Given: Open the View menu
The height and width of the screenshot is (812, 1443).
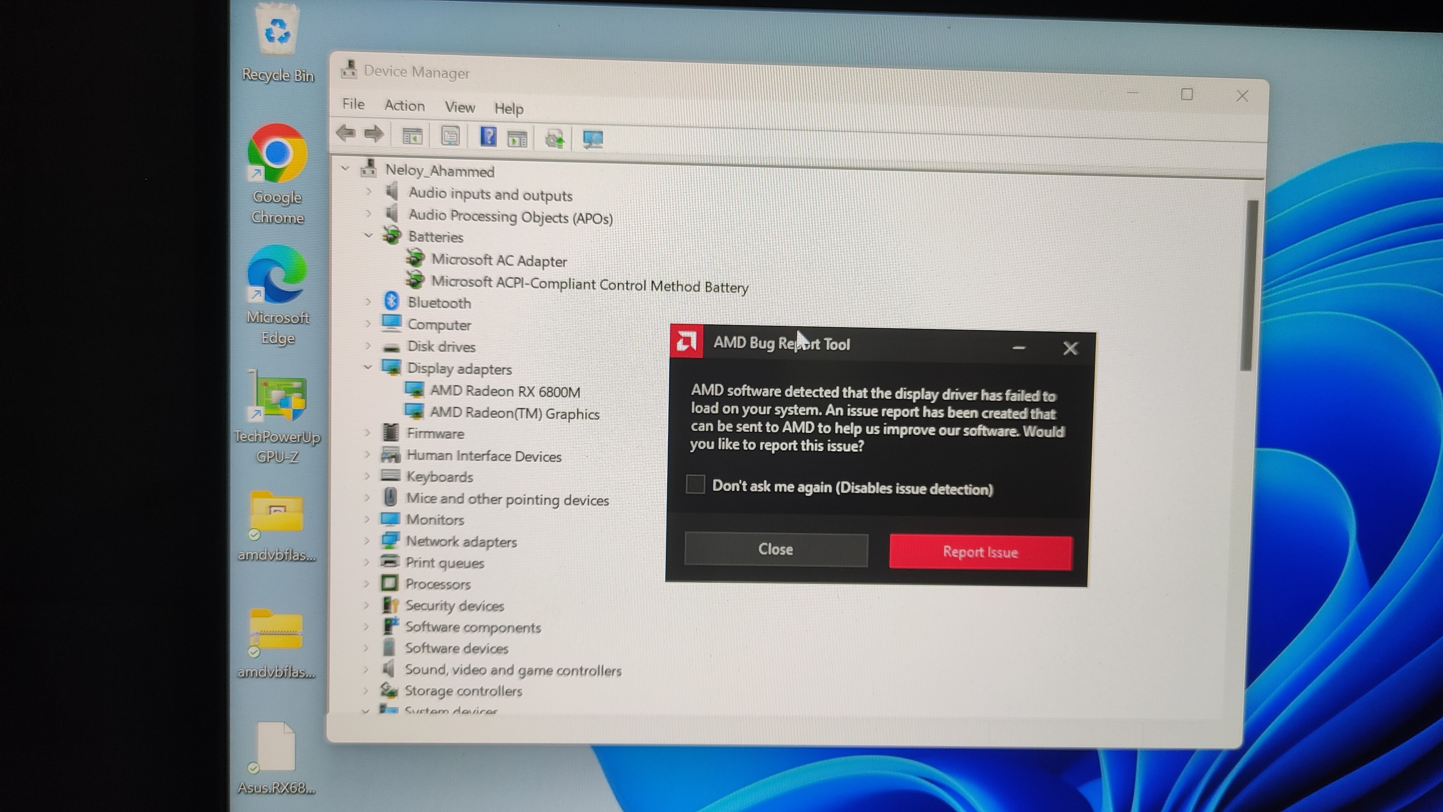Looking at the screenshot, I should (460, 107).
